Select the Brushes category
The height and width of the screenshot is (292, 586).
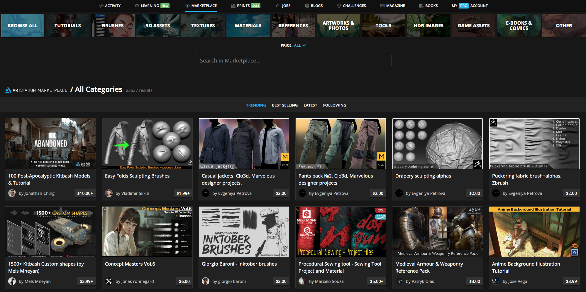113,26
